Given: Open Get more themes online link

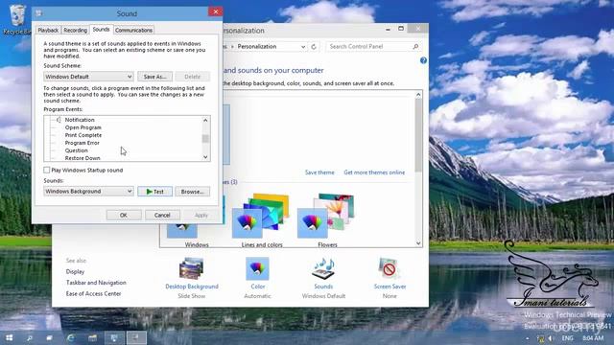Looking at the screenshot, I should (x=374, y=172).
